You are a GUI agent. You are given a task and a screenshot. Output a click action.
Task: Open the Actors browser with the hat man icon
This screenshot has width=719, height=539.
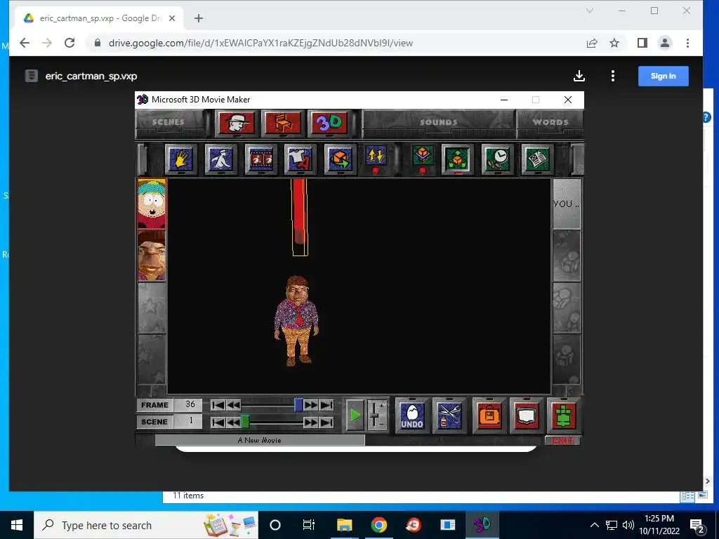click(236, 123)
